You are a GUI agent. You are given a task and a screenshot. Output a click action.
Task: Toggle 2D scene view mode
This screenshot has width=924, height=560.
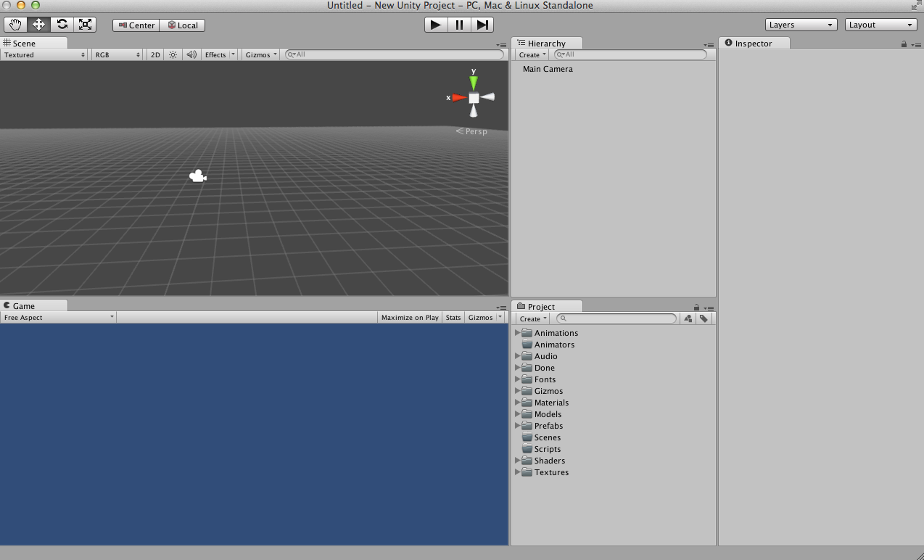pyautogui.click(x=155, y=54)
